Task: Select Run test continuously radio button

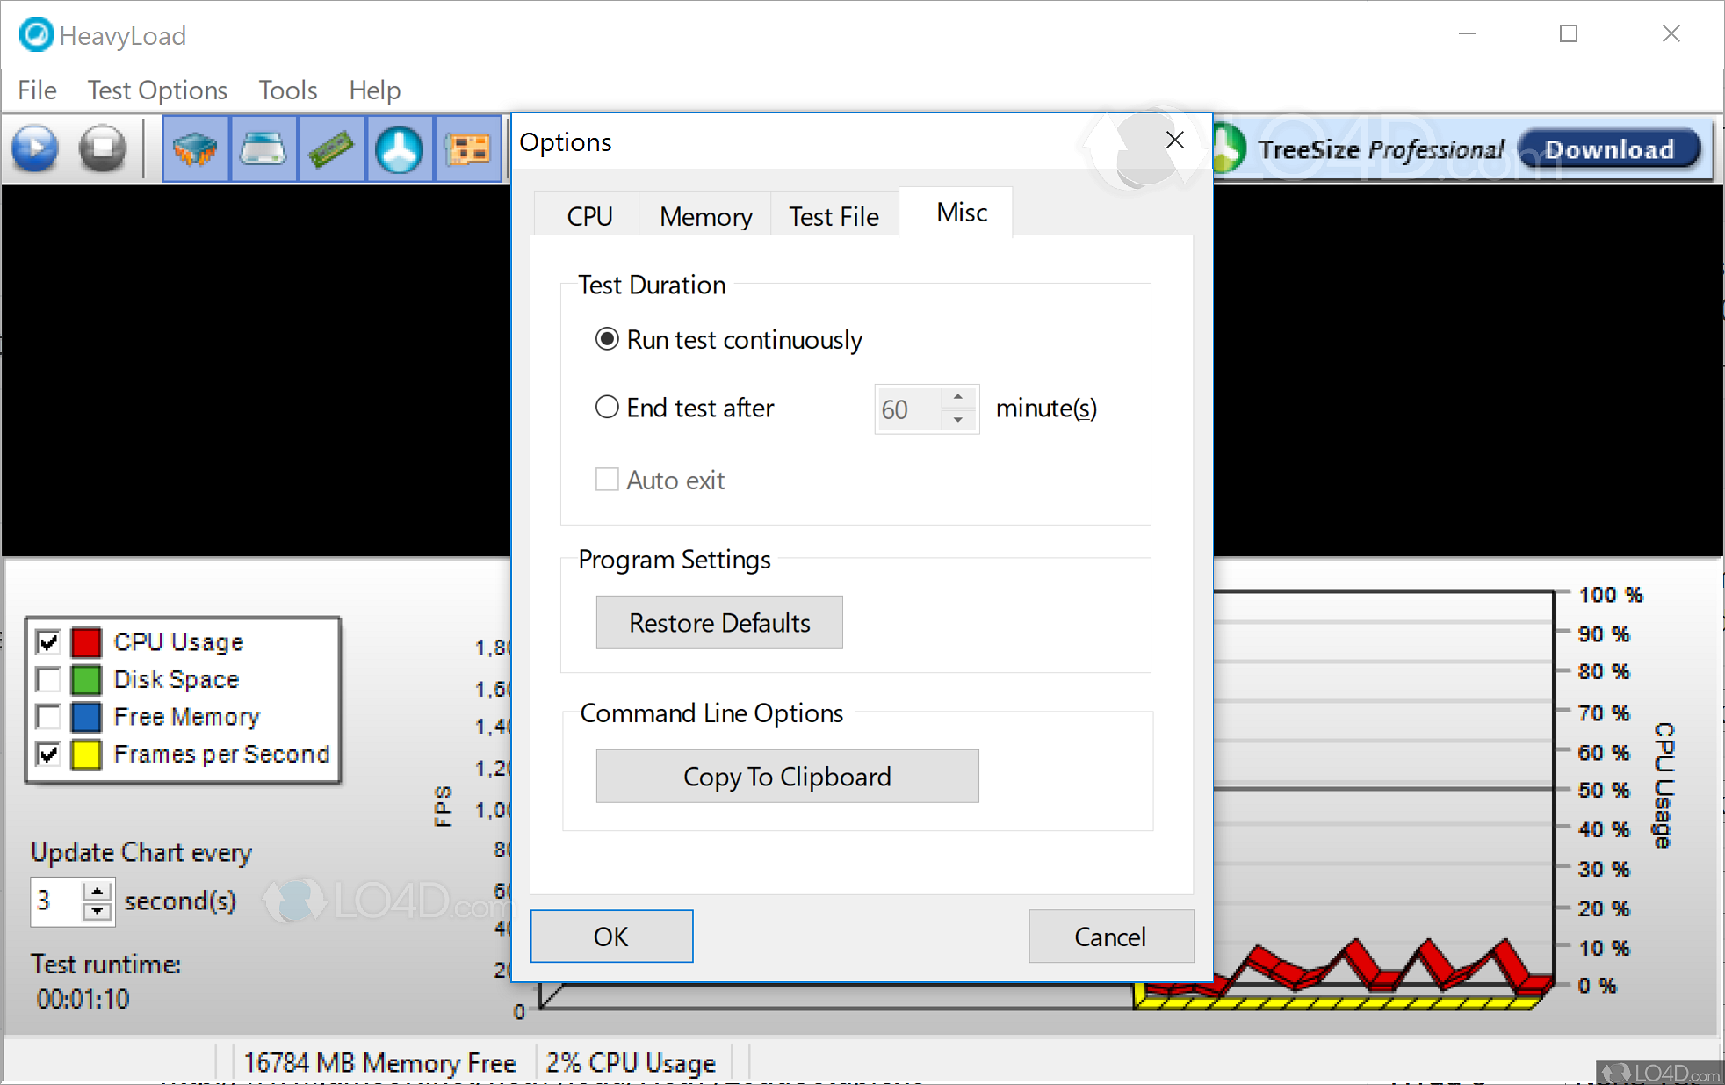Action: point(607,339)
